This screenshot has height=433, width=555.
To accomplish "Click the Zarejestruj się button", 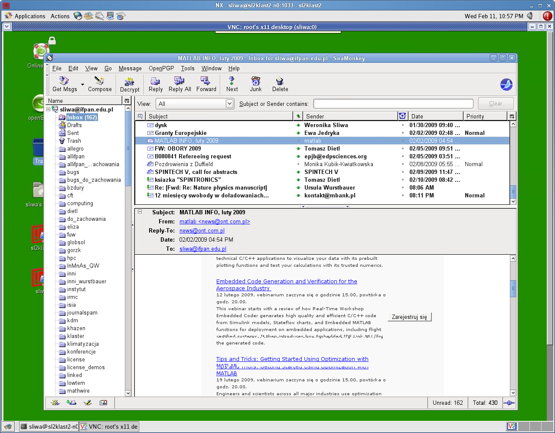I will pos(409,317).
